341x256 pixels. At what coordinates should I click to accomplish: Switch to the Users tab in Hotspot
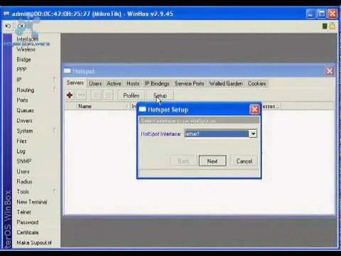pos(95,83)
